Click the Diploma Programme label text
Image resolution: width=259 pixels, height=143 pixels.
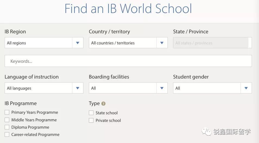click(x=30, y=127)
